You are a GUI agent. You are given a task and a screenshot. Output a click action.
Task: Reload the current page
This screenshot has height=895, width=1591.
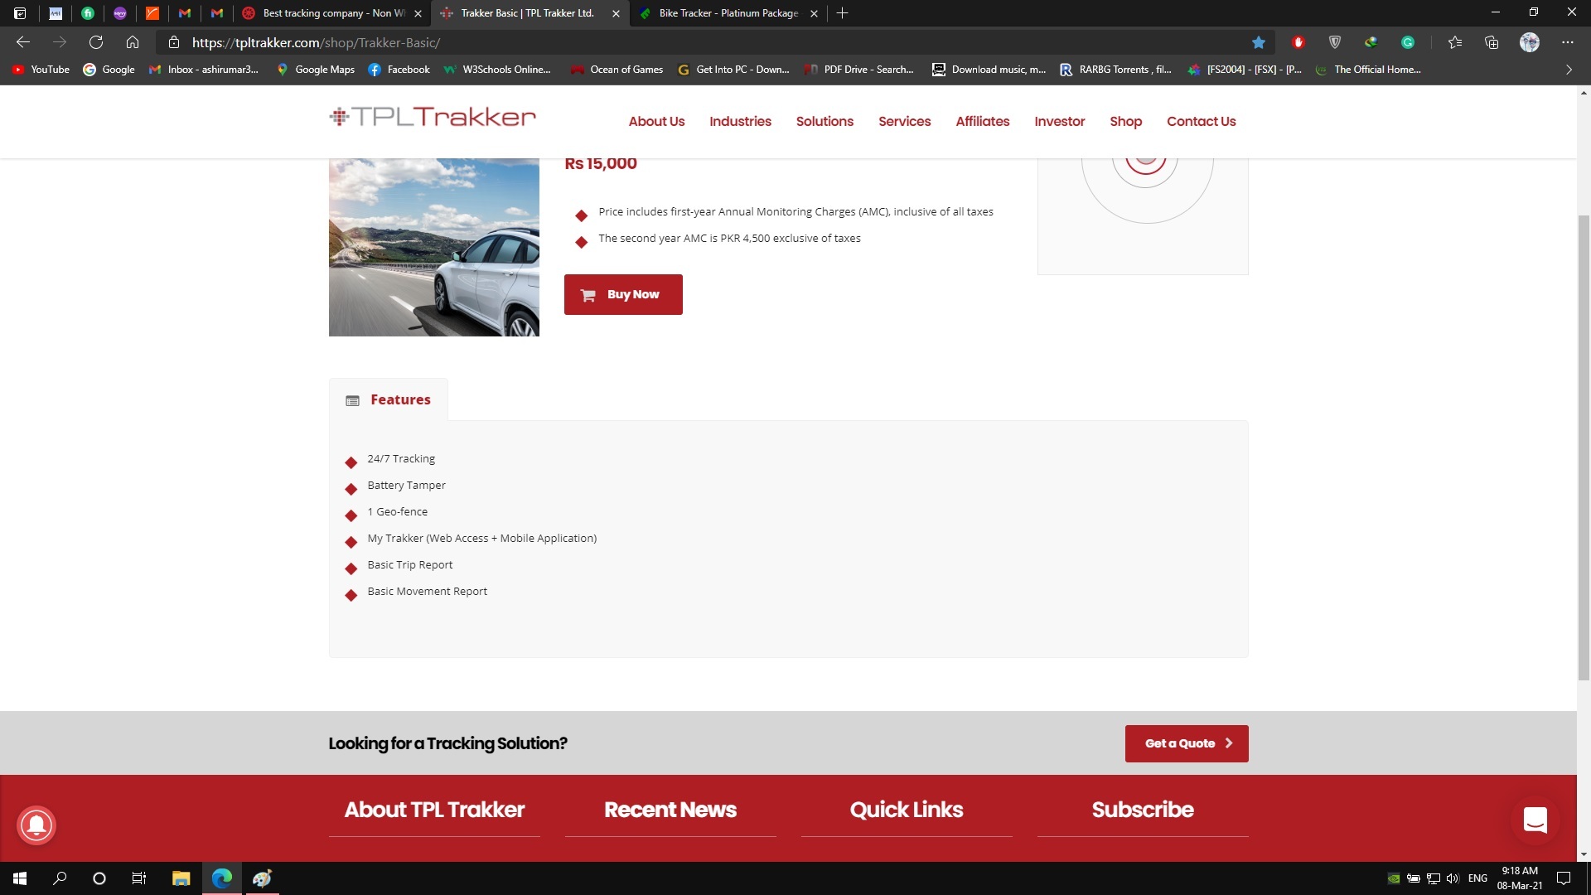96,42
